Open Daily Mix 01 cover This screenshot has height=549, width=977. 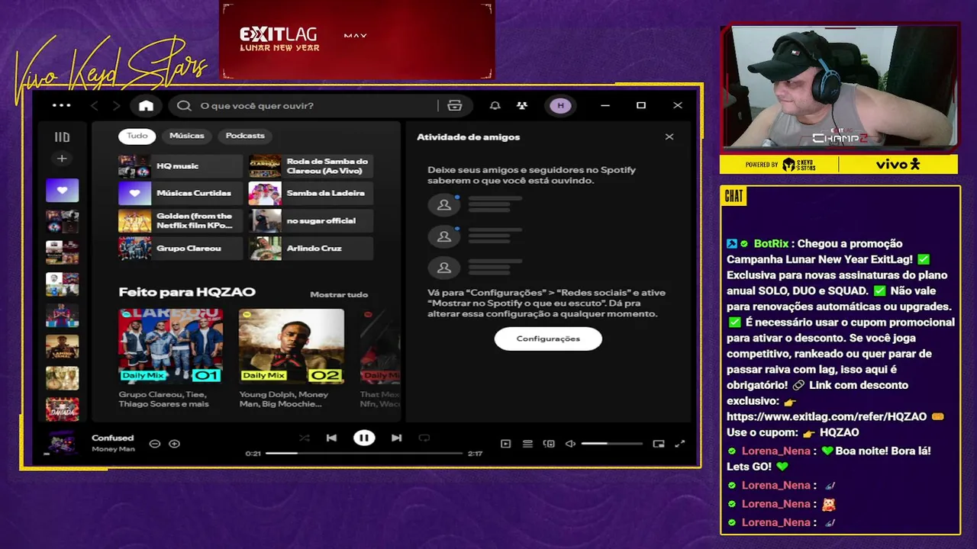[170, 345]
